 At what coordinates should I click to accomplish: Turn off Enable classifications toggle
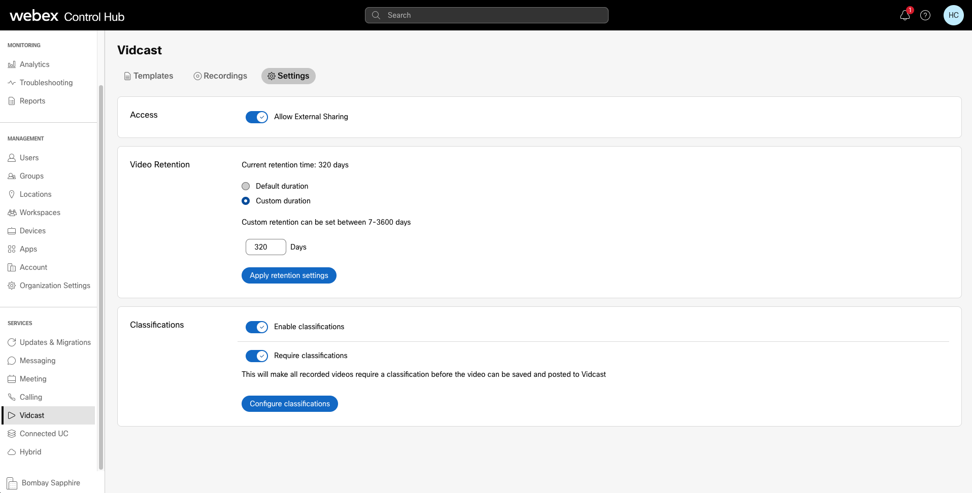point(257,327)
